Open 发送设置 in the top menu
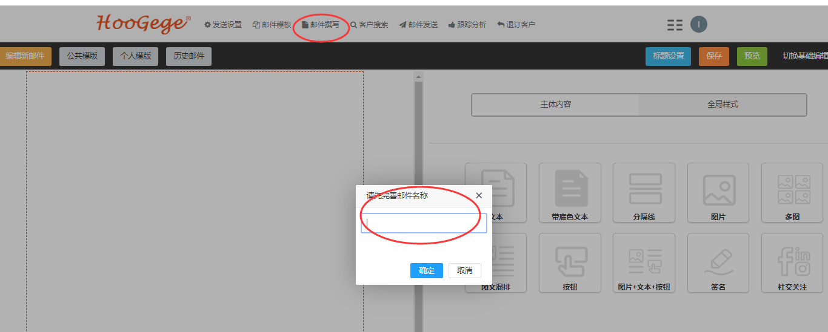This screenshot has width=828, height=332. pyautogui.click(x=222, y=25)
